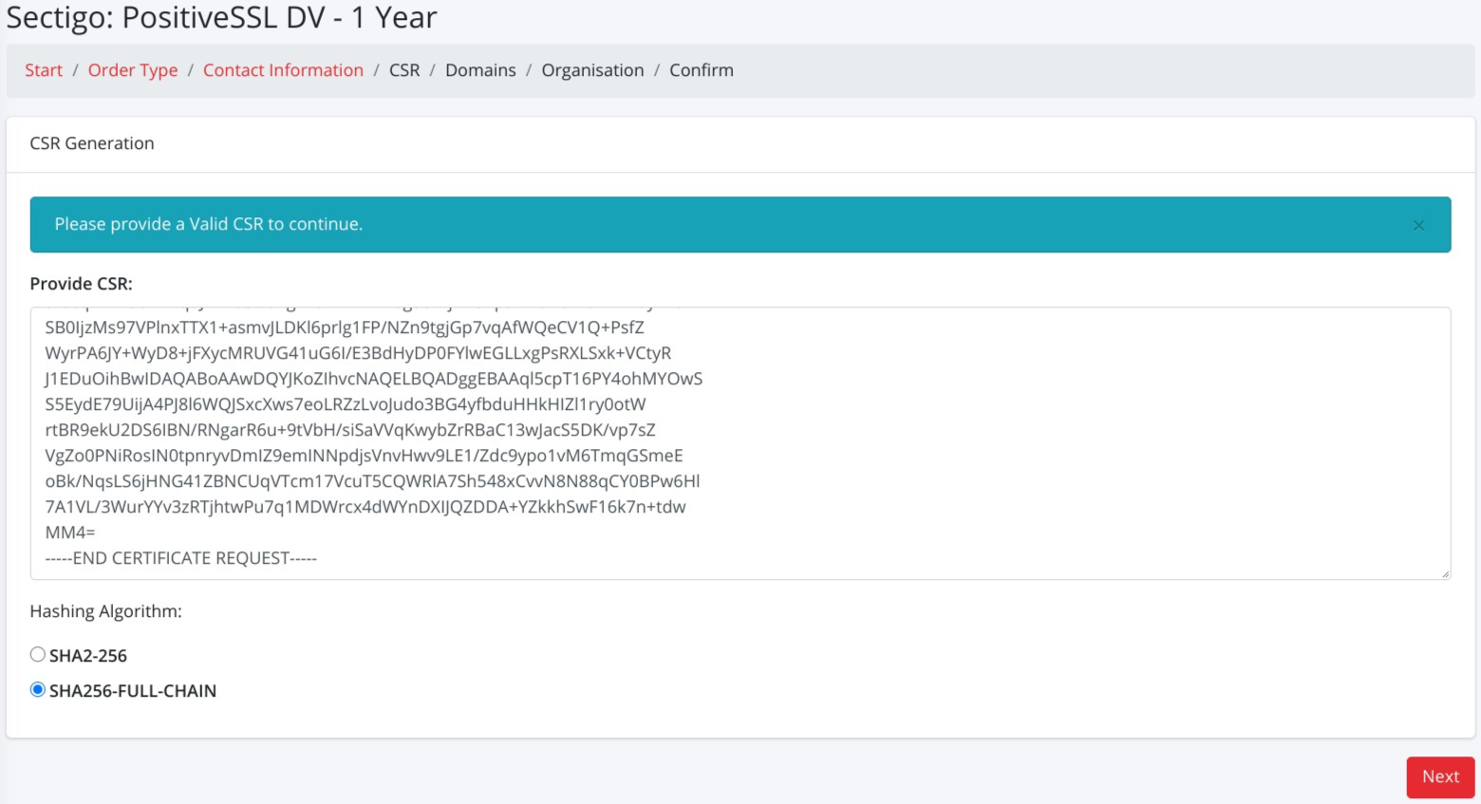
Task: Select the SHA2-256 hashing option
Action: [x=38, y=654]
